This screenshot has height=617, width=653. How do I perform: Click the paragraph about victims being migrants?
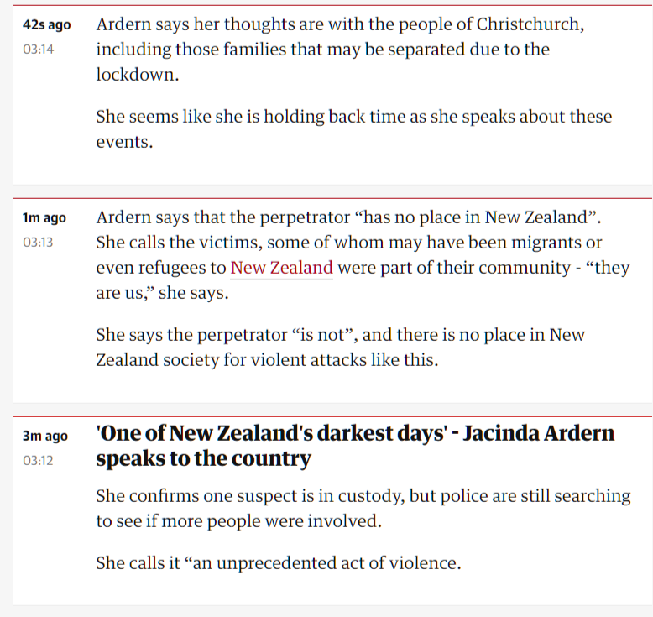pyautogui.click(x=363, y=255)
